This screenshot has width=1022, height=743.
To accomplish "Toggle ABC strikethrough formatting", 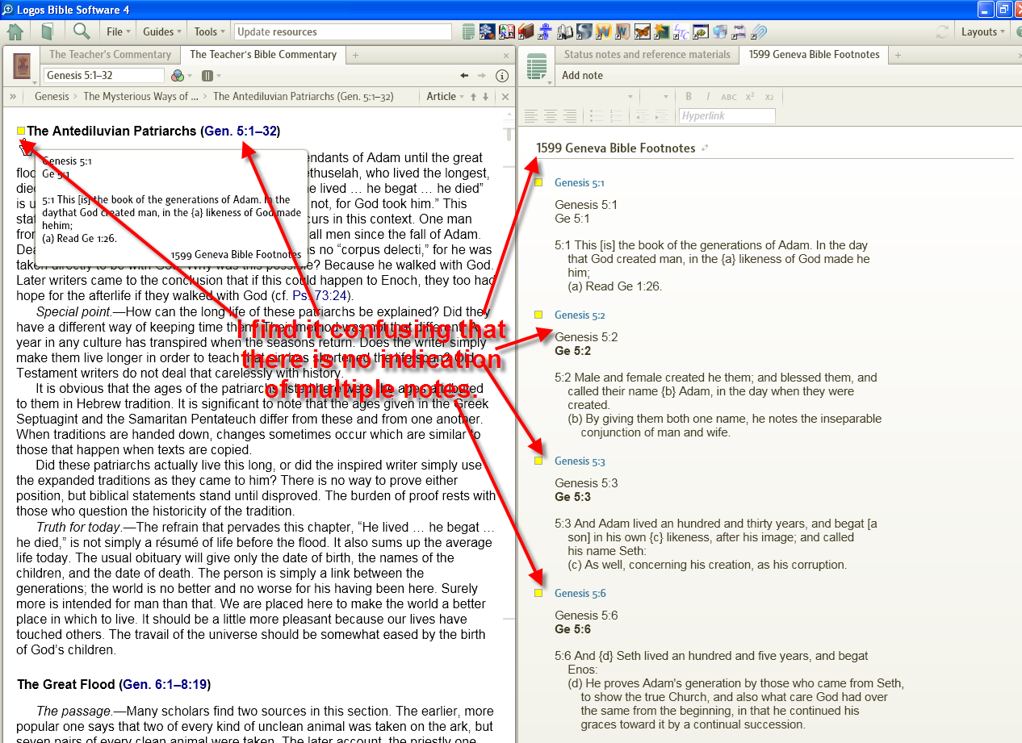I will coord(728,97).
